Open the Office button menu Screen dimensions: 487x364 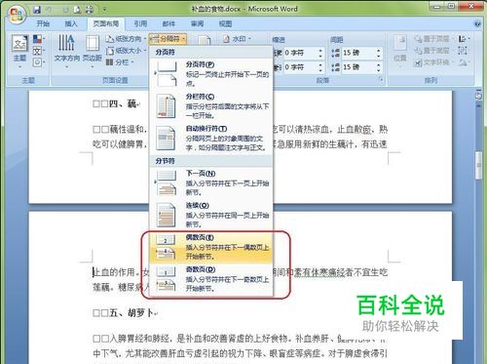click(x=17, y=14)
